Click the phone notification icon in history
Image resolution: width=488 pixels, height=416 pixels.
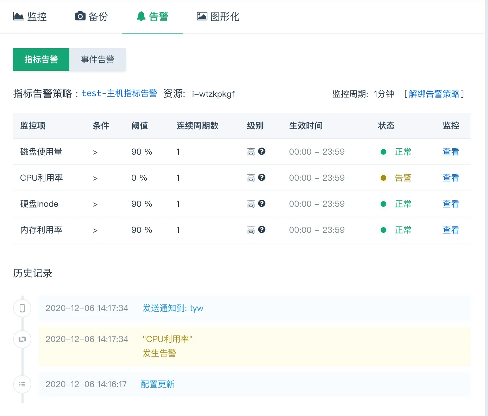pos(22,308)
